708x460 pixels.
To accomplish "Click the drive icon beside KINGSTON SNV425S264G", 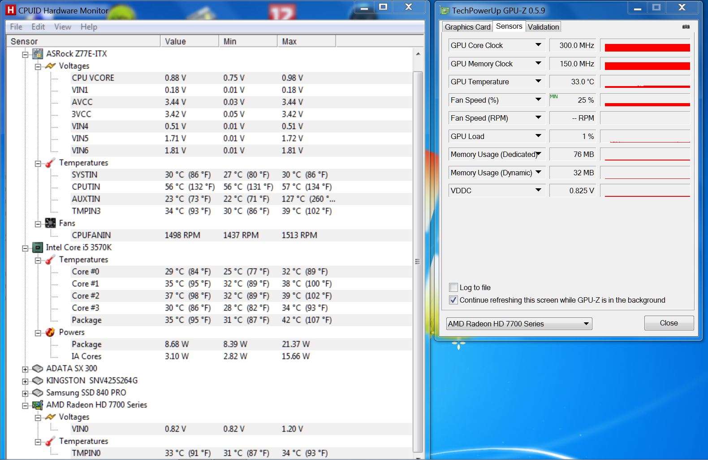I will tap(38, 381).
